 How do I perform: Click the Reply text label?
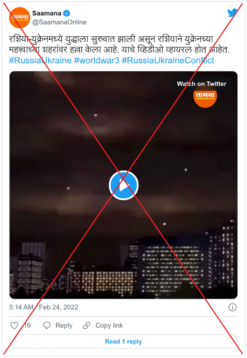tap(64, 325)
